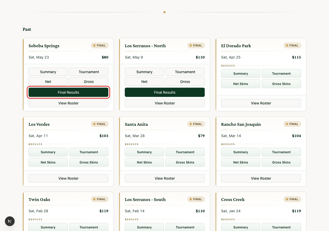Open the Next.js dev tools icon

click(x=10, y=221)
